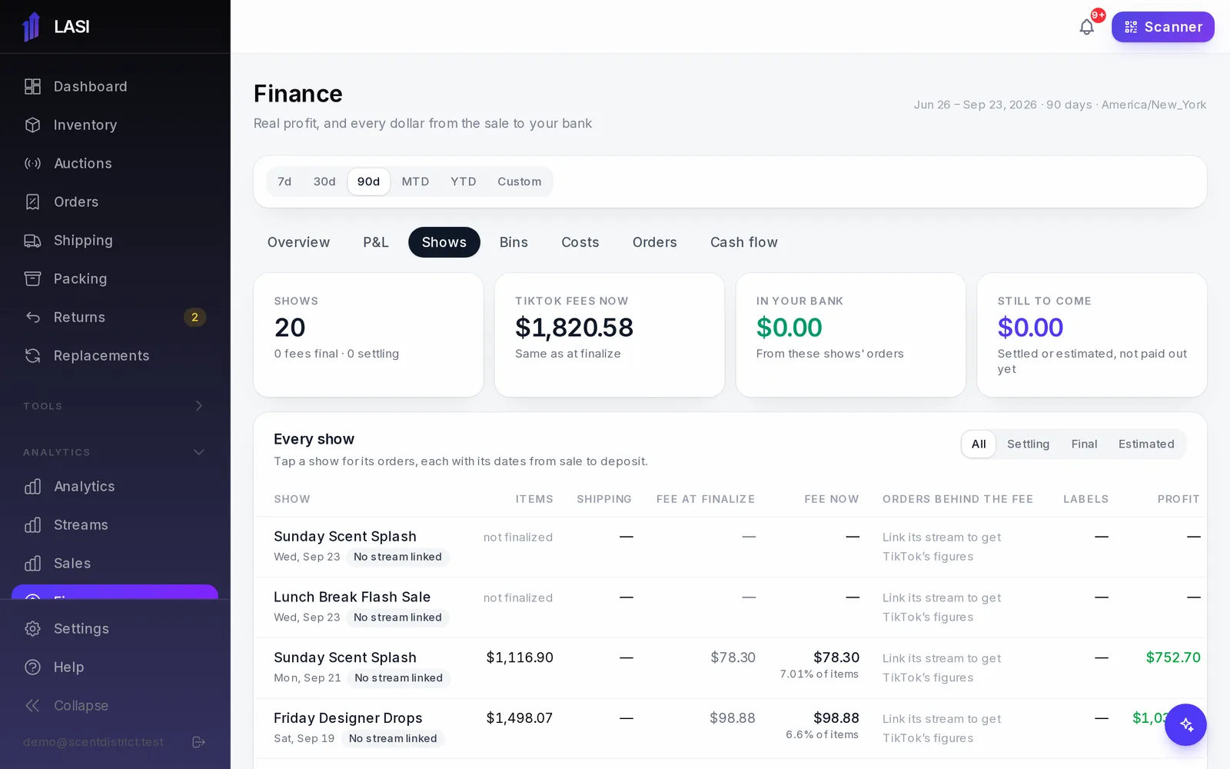Image resolution: width=1230 pixels, height=769 pixels.
Task: Click the $1,116.90 items value
Action: coord(520,657)
